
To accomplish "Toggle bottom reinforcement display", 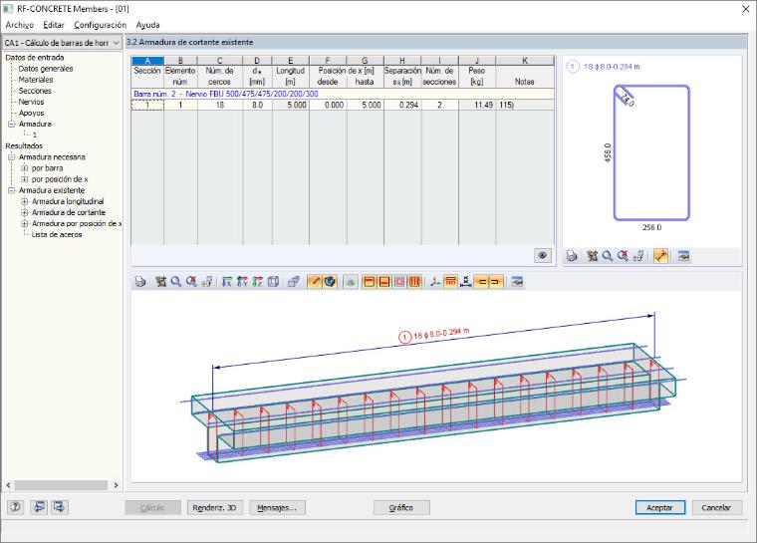I will pos(384,281).
